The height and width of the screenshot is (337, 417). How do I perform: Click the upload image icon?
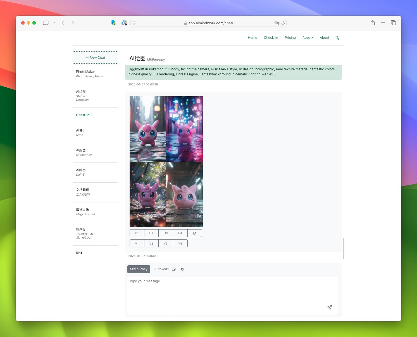[174, 269]
